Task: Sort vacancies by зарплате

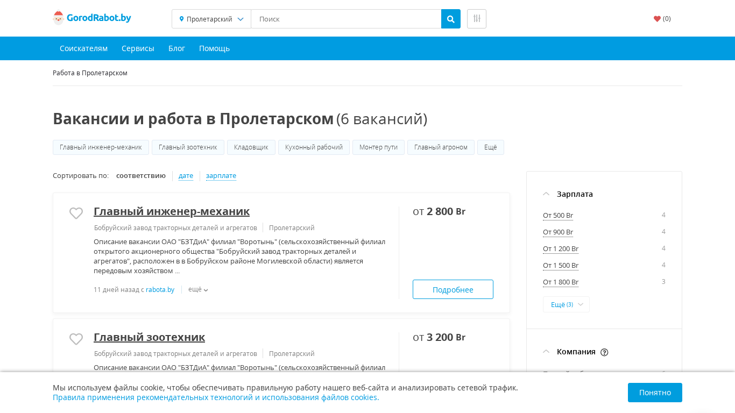Action: pos(221,176)
